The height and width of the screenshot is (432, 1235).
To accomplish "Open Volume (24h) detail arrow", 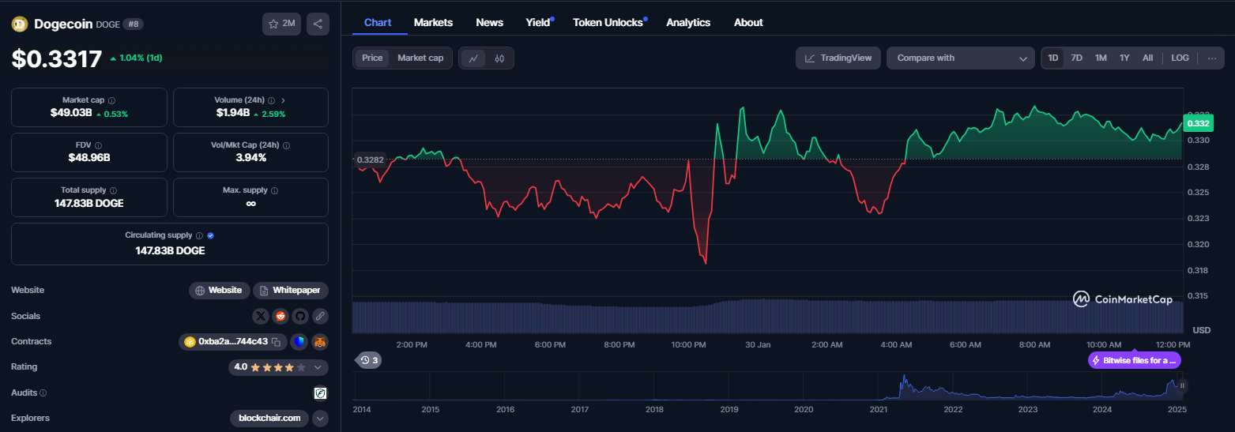I will coord(283,100).
